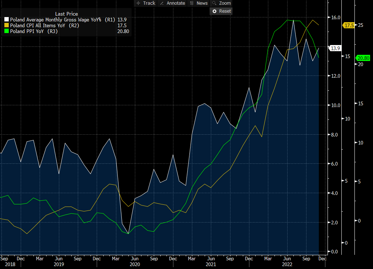373x269 pixels.
Task: Click the 2021 year label on time axis
Action: pyautogui.click(x=210, y=265)
